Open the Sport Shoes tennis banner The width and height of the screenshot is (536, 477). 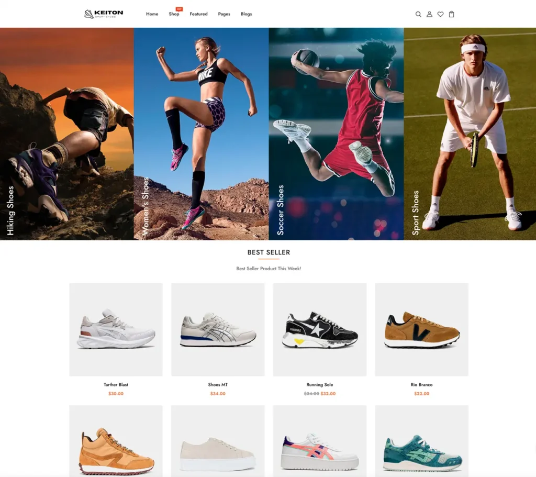tap(470, 134)
